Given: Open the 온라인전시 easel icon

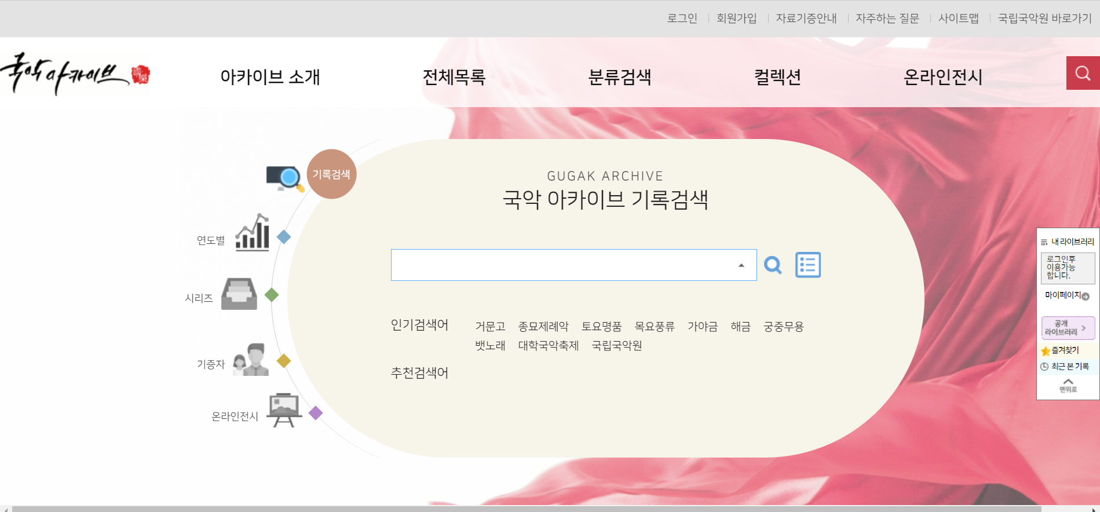Looking at the screenshot, I should [284, 410].
